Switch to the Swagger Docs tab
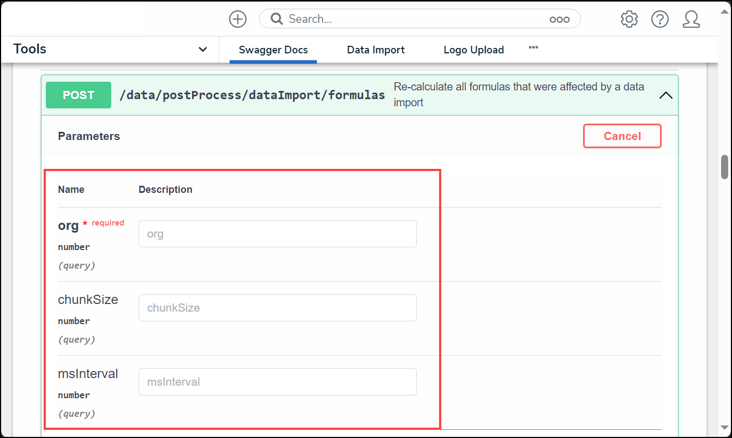 (x=273, y=50)
